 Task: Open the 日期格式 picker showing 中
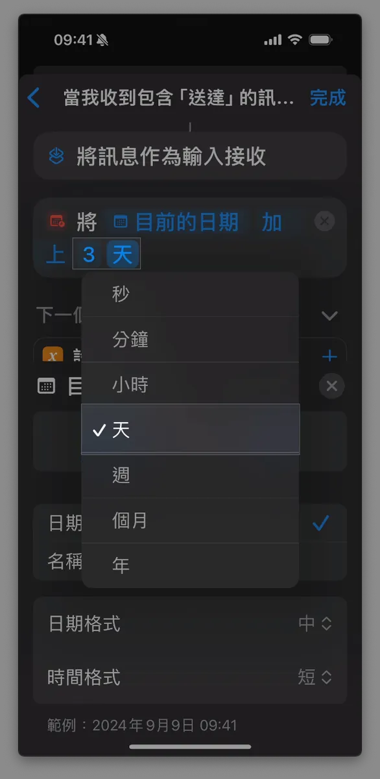point(315,624)
